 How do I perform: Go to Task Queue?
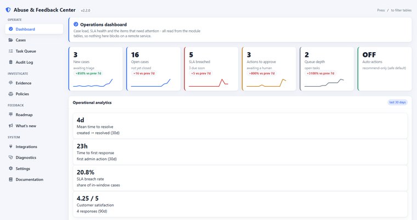[34, 51]
